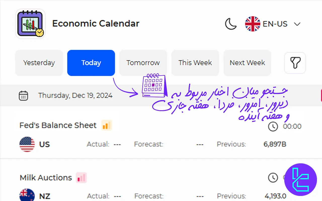Switch to the Yesterday tab
This screenshot has width=322, height=201.
tap(39, 63)
